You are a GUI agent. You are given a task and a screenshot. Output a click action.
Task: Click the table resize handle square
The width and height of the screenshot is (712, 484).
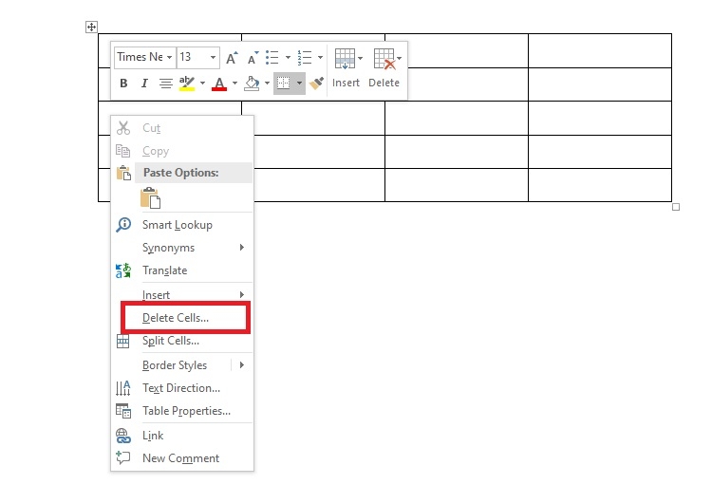click(x=676, y=207)
